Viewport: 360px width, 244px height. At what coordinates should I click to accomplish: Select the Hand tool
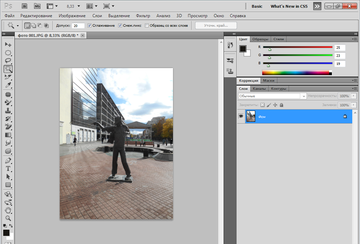(x=8, y=210)
